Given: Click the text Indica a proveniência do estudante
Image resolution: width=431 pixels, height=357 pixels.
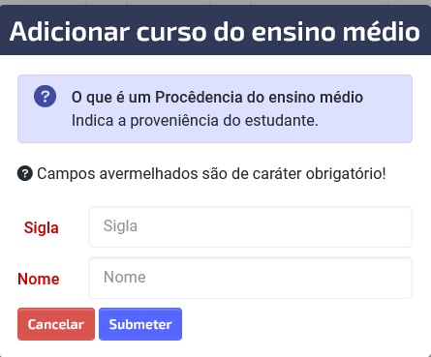Looking at the screenshot, I should coord(195,121).
